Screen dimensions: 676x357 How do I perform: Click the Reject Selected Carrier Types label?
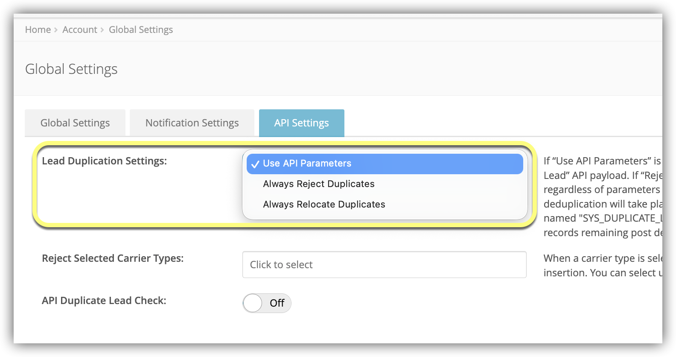pos(113,258)
